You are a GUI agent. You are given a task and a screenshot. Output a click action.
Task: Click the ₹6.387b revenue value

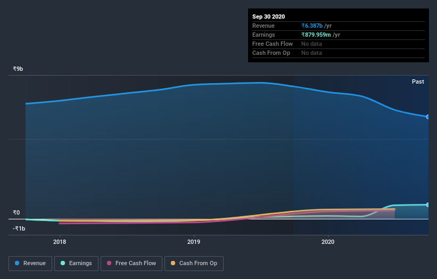[x=312, y=26]
